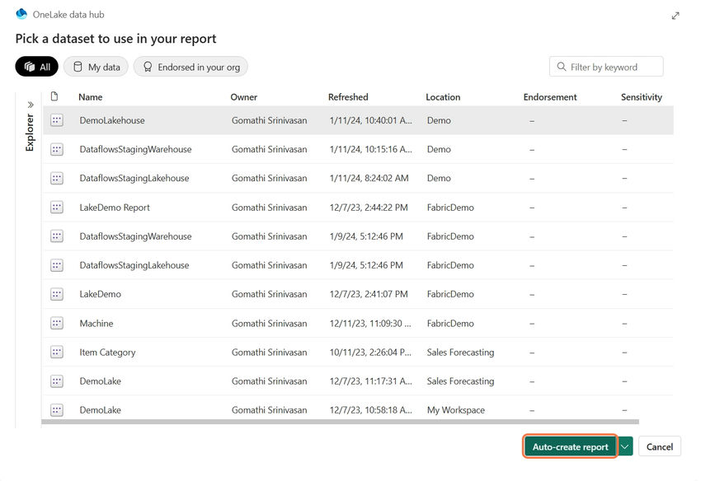Click the file type column header icon
This screenshot has width=701, height=481.
54,96
